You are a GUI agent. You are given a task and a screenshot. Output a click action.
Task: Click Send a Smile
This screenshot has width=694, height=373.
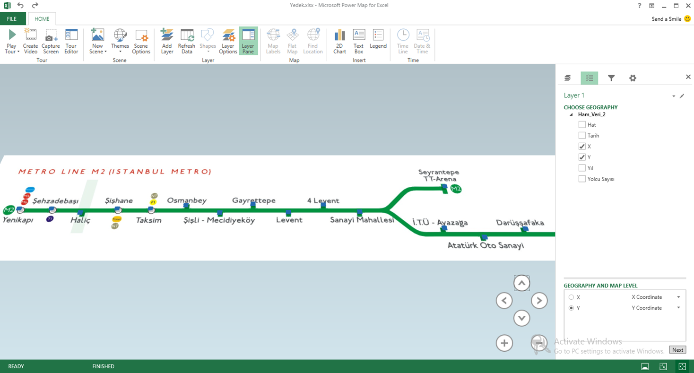click(671, 19)
